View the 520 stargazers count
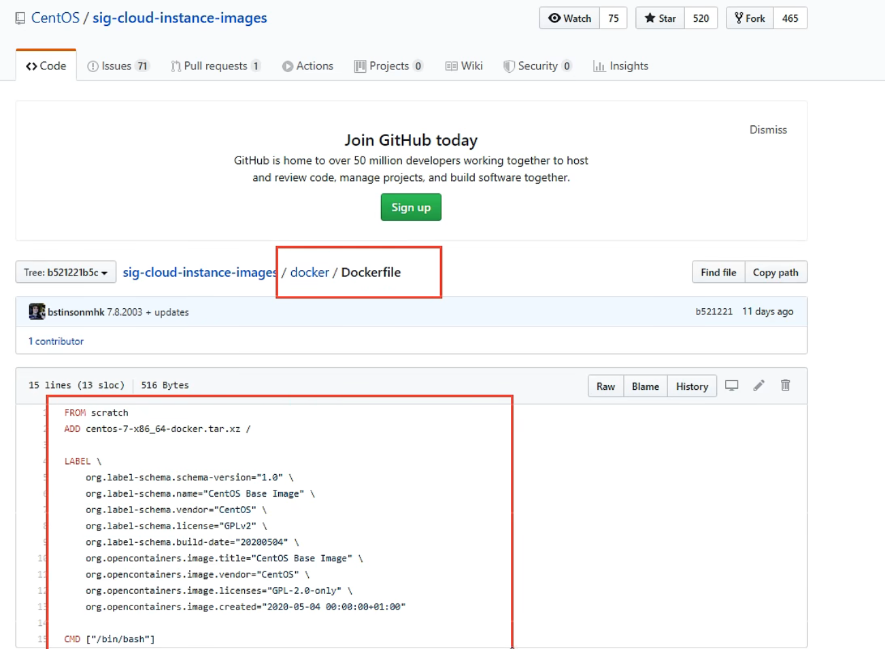The height and width of the screenshot is (649, 885). click(x=701, y=18)
